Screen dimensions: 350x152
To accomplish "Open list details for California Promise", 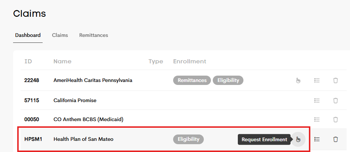I will click(x=317, y=101).
